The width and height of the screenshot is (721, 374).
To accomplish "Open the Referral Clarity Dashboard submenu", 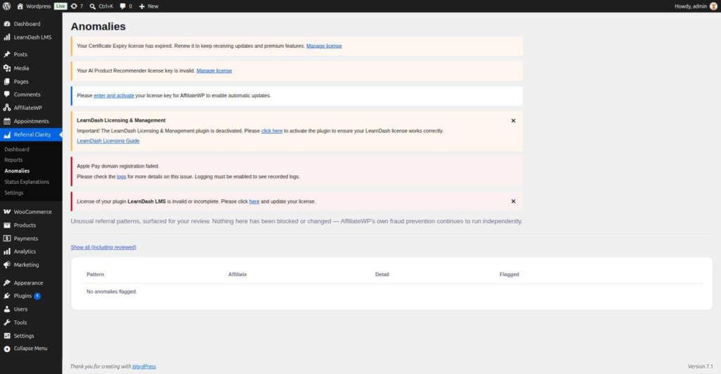I will pos(17,149).
